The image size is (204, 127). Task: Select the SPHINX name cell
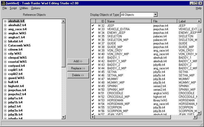click(112, 86)
